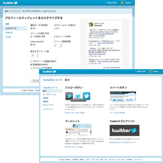Click fuusan avatar in back window header
This screenshot has height=163, width=163.
(x=123, y=3)
